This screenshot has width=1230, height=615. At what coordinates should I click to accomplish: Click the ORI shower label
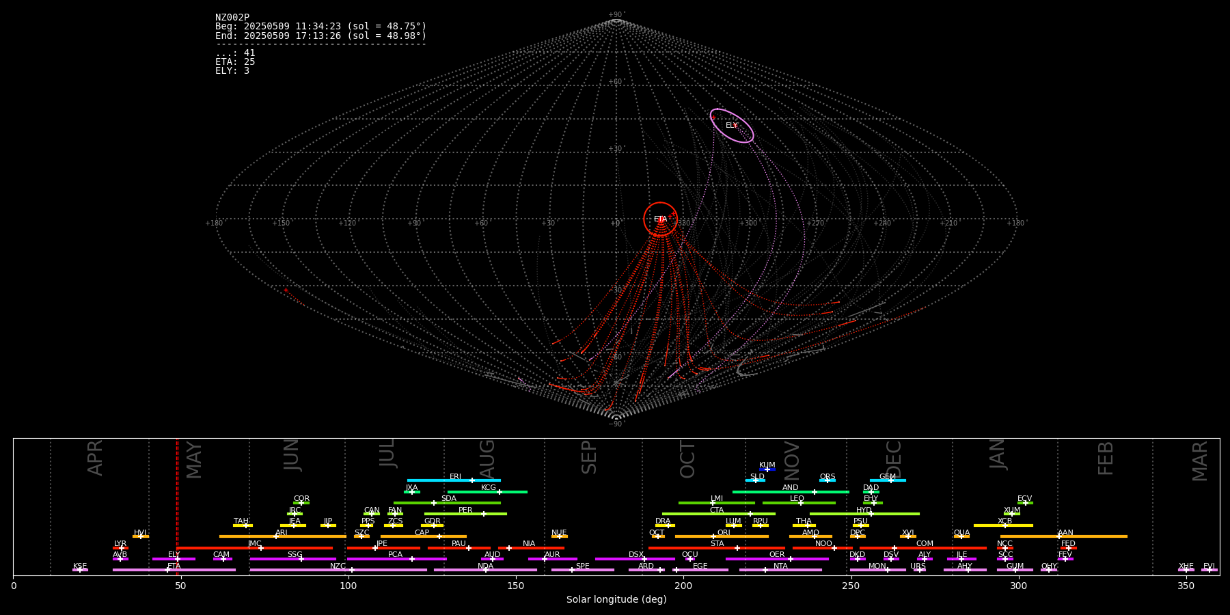pyautogui.click(x=724, y=533)
